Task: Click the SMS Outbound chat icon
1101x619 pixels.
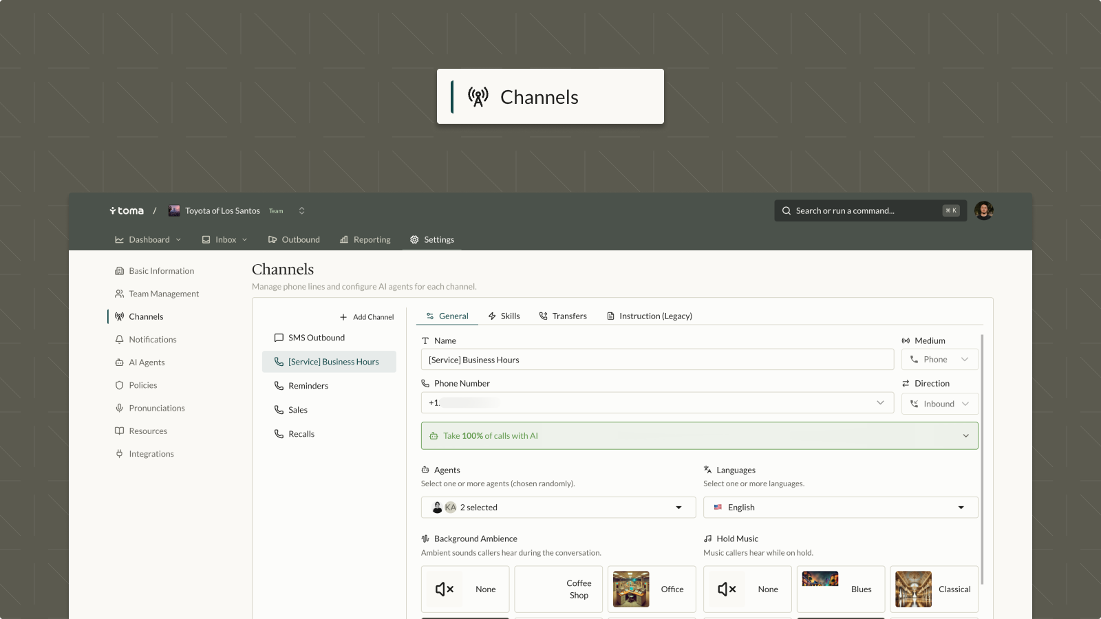Action: tap(279, 338)
